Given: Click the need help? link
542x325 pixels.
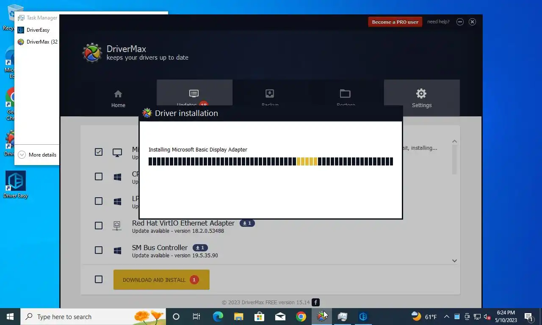Looking at the screenshot, I should coord(438,22).
